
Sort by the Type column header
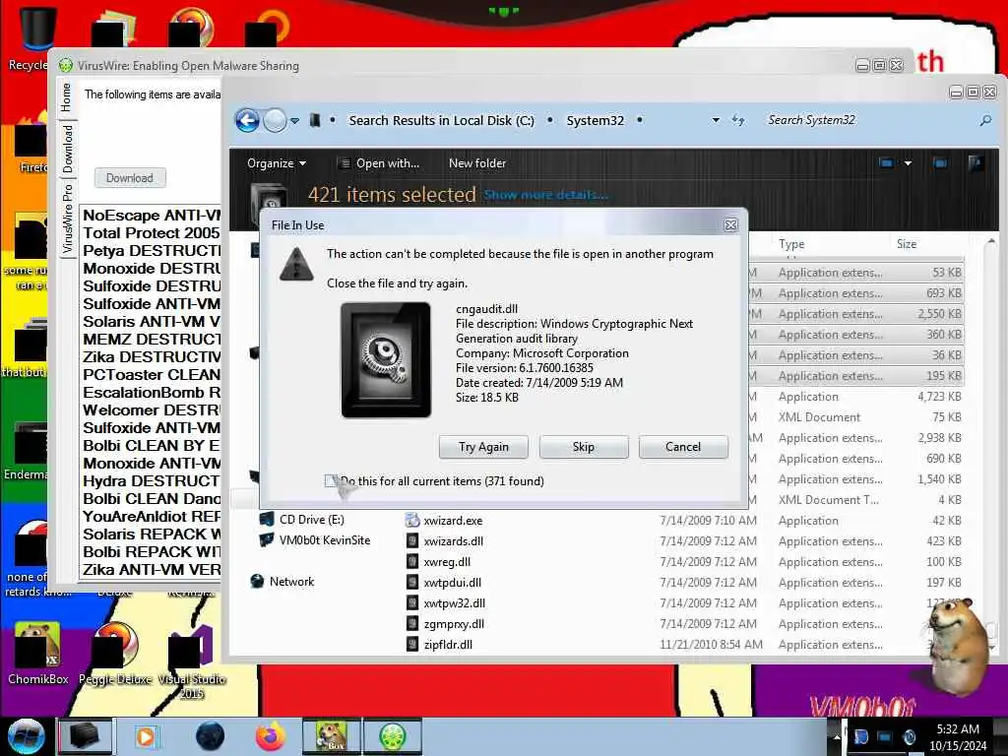pos(791,244)
